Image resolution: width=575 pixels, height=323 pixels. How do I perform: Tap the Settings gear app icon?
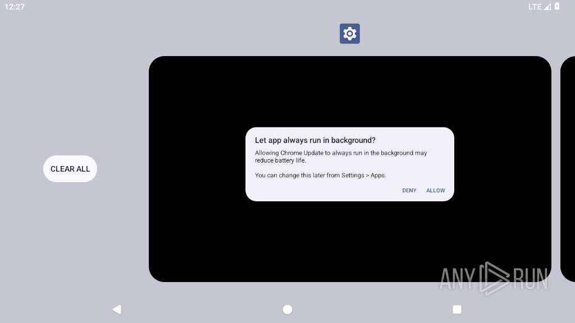click(x=349, y=34)
